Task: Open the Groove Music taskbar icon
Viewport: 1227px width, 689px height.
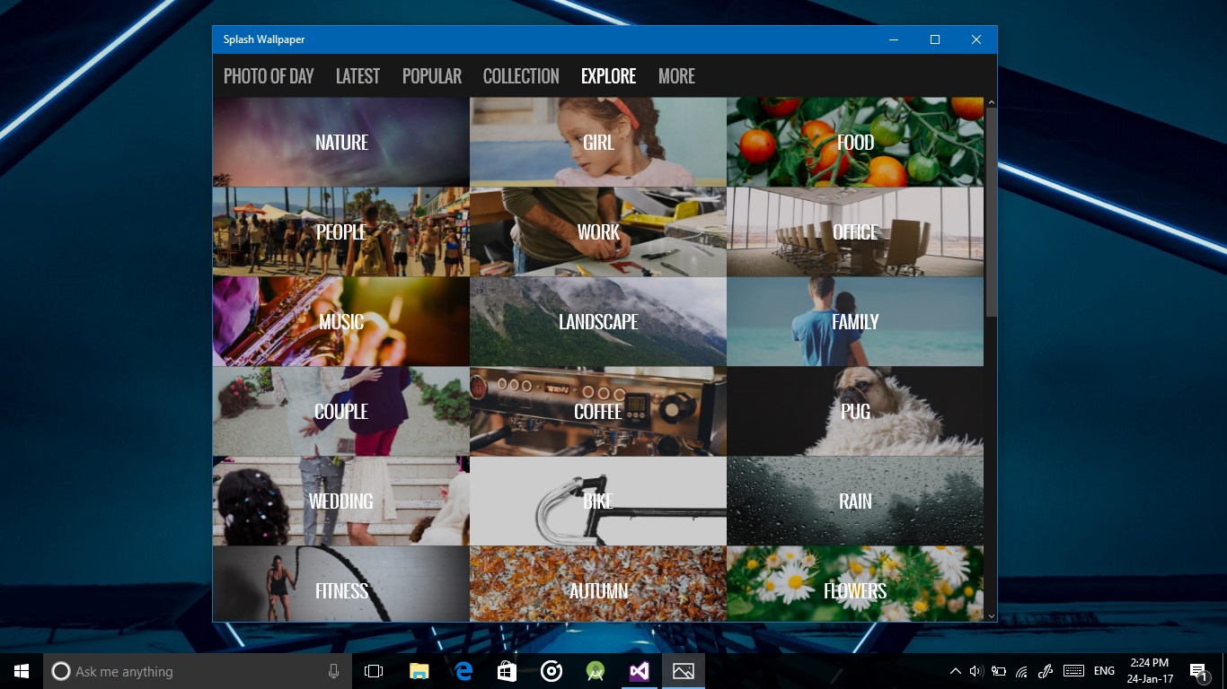Action: click(552, 671)
